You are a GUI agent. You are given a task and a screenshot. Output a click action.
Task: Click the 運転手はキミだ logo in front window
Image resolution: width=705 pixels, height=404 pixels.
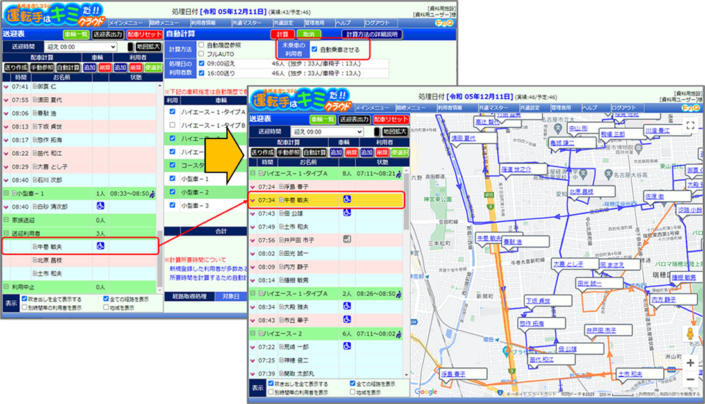301,100
